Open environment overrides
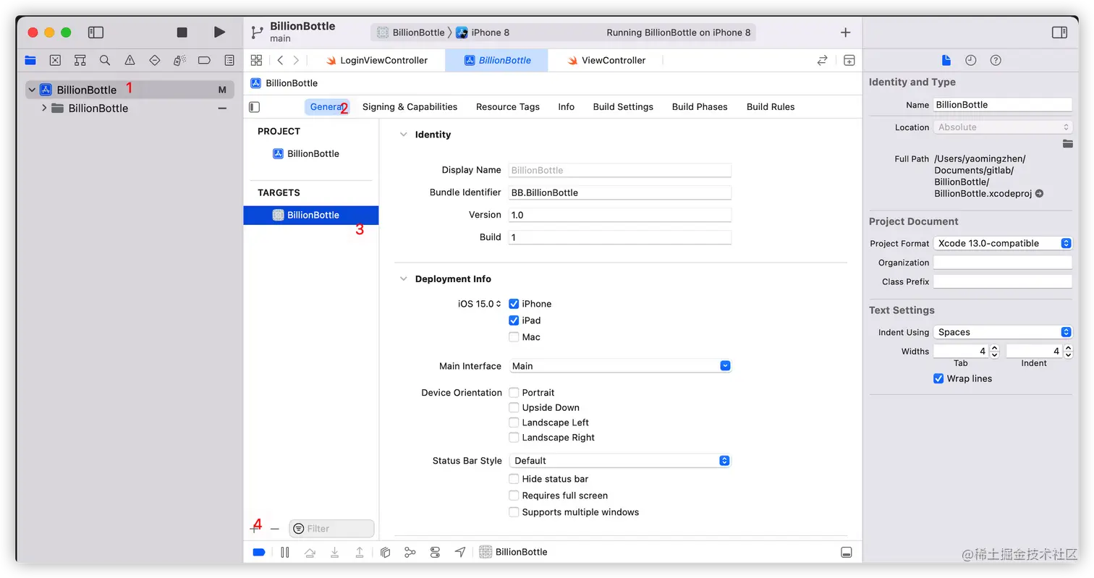Screen dimensions: 1094x578 click(435, 552)
